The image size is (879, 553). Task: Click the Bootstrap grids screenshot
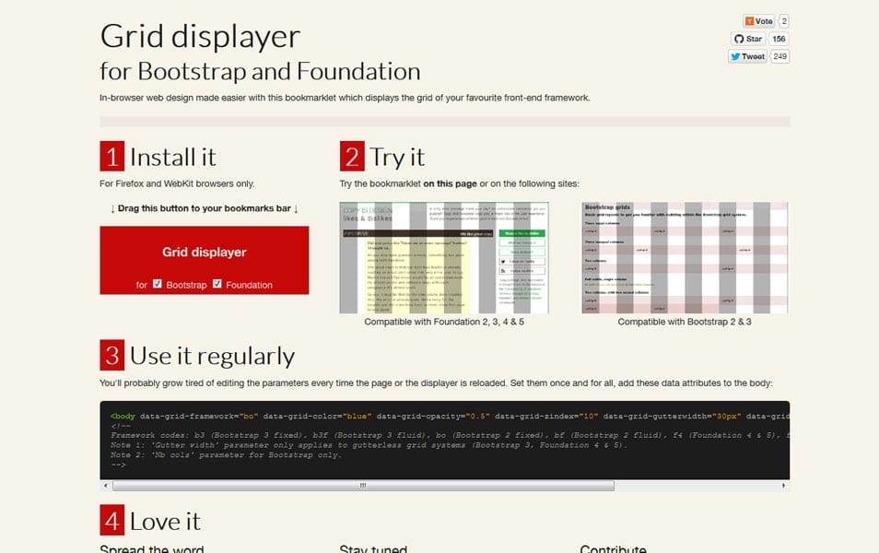682,254
